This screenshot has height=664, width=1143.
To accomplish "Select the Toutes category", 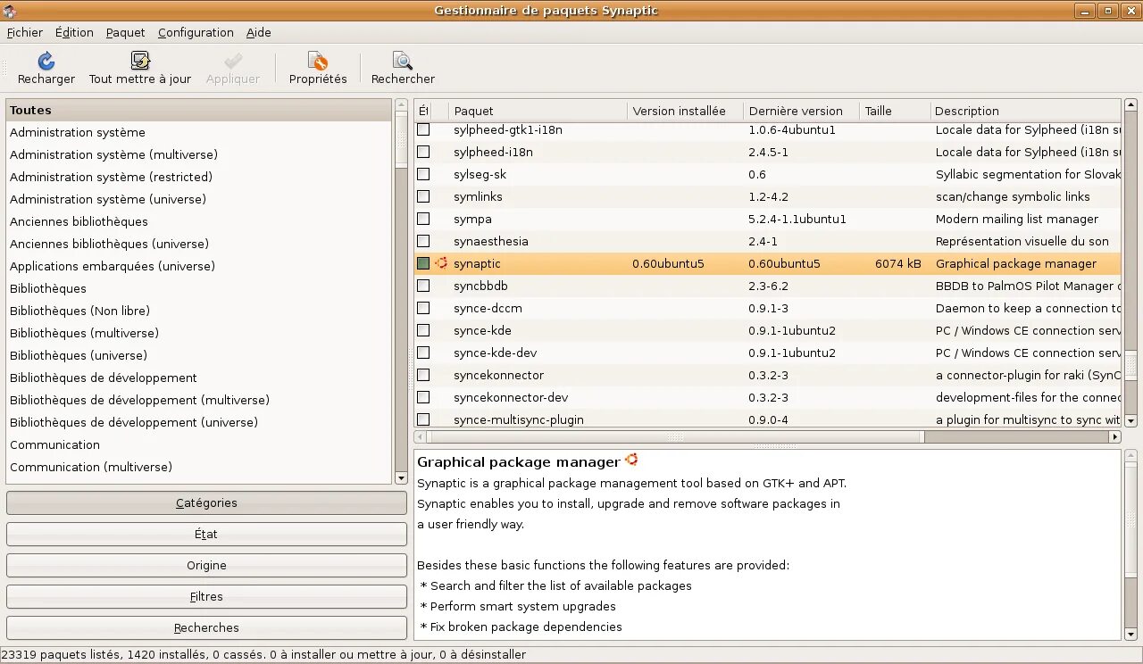I will click(199, 110).
